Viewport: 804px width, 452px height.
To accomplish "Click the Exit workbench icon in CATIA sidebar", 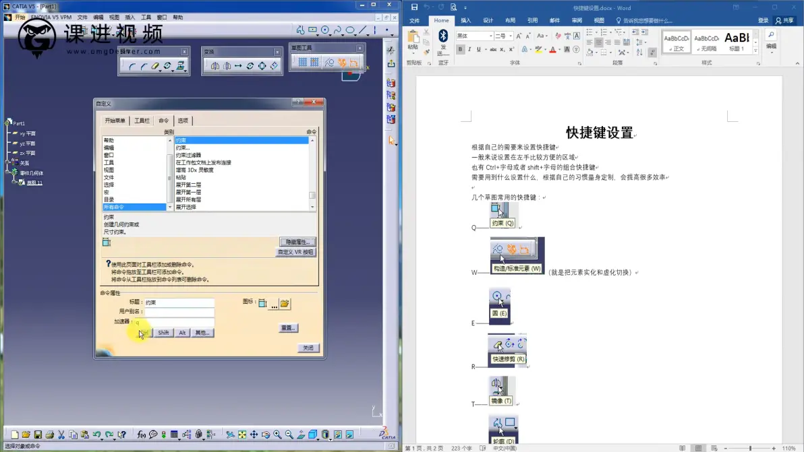I will click(x=391, y=63).
